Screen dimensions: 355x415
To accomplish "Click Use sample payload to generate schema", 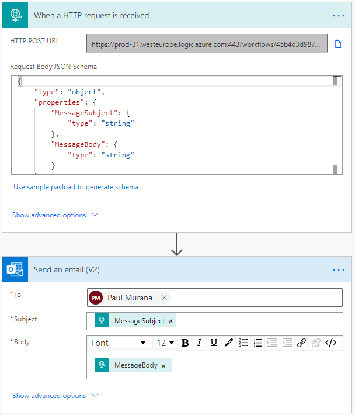I will [x=76, y=187].
